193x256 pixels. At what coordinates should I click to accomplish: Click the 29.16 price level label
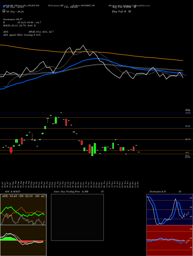click(188, 126)
